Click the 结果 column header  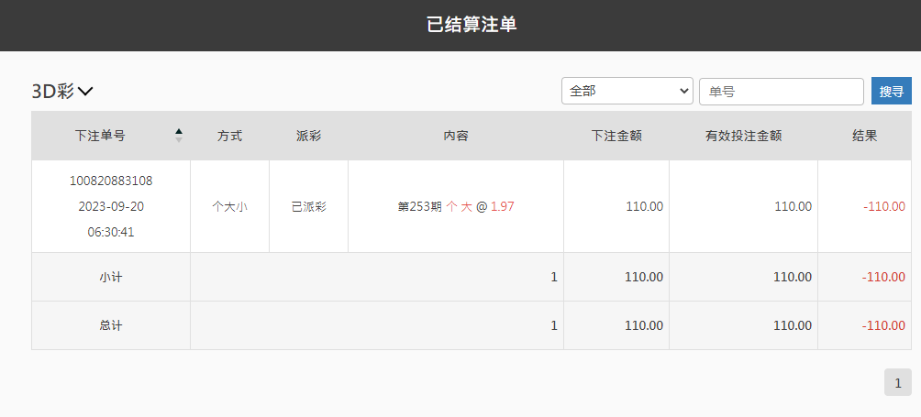coord(864,136)
